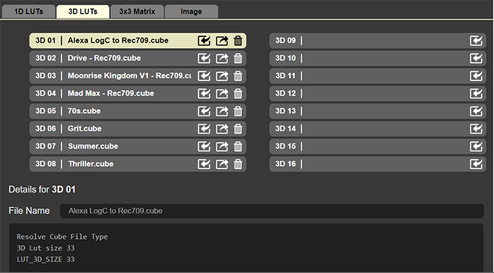The width and height of the screenshot is (494, 273).
Task: Switch to the 1D LUTs tab
Action: click(x=28, y=11)
